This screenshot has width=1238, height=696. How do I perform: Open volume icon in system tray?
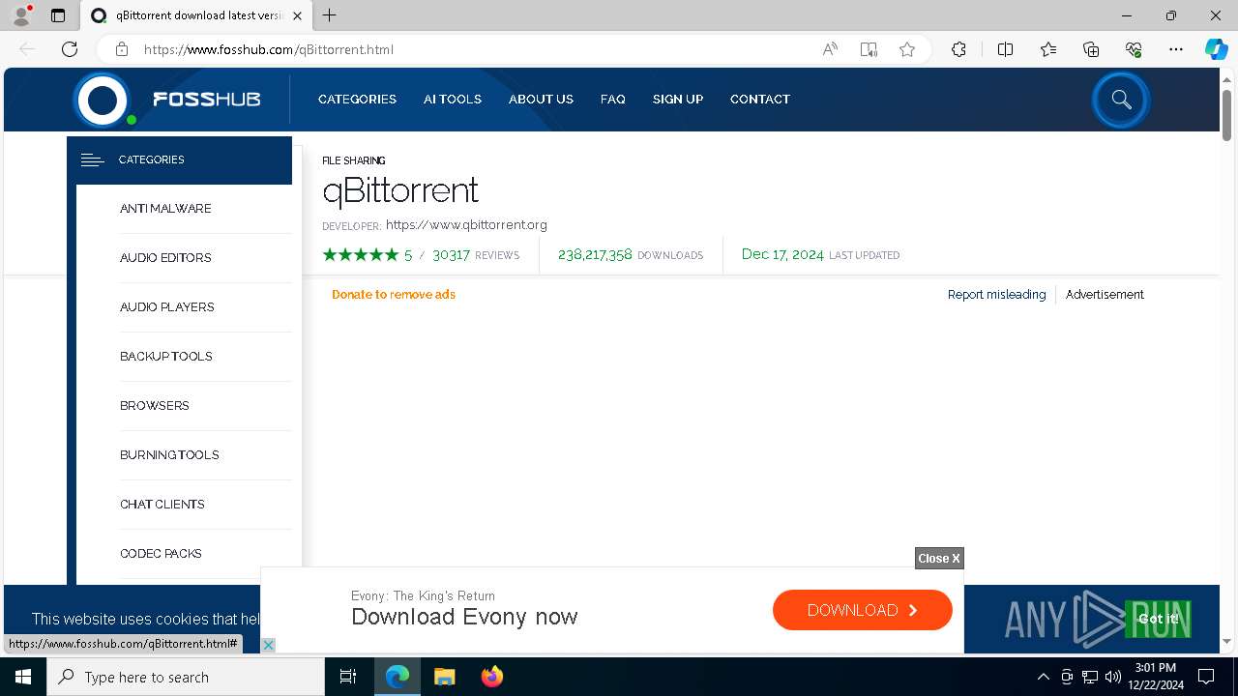[1113, 677]
